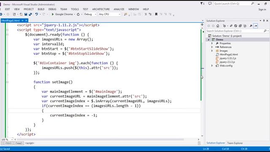Click the Sign in link
This screenshot has height=152, width=270.
point(262,9)
